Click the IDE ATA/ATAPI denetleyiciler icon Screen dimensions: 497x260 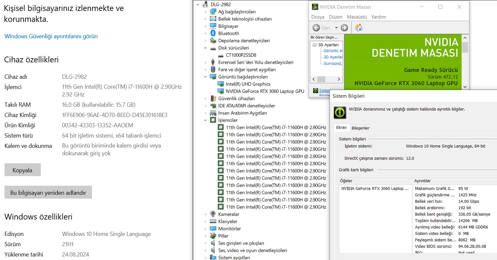213,106
